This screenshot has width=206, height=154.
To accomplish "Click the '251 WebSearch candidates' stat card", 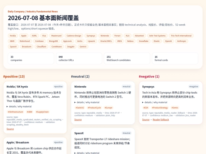I will [127, 59].
